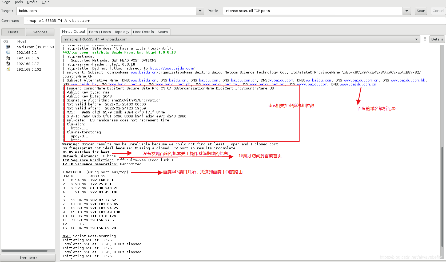Click inside the Command input field

pyautogui.click(x=107, y=21)
